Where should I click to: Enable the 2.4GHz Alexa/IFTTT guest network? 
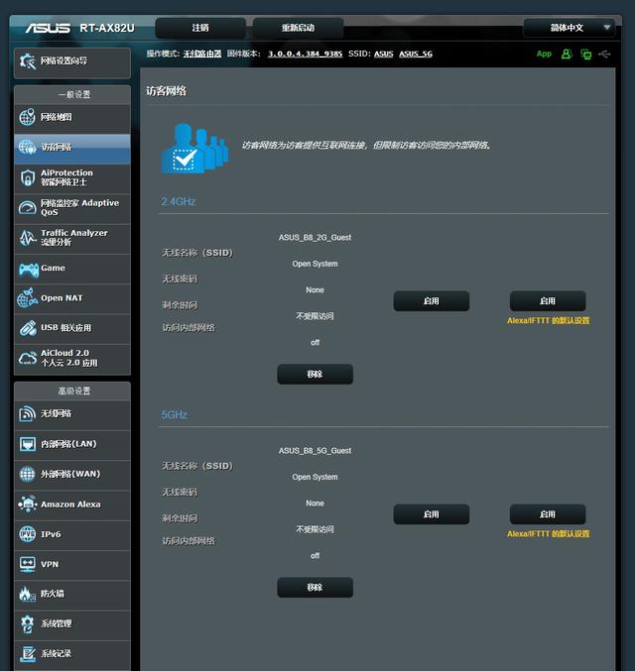[x=548, y=301]
